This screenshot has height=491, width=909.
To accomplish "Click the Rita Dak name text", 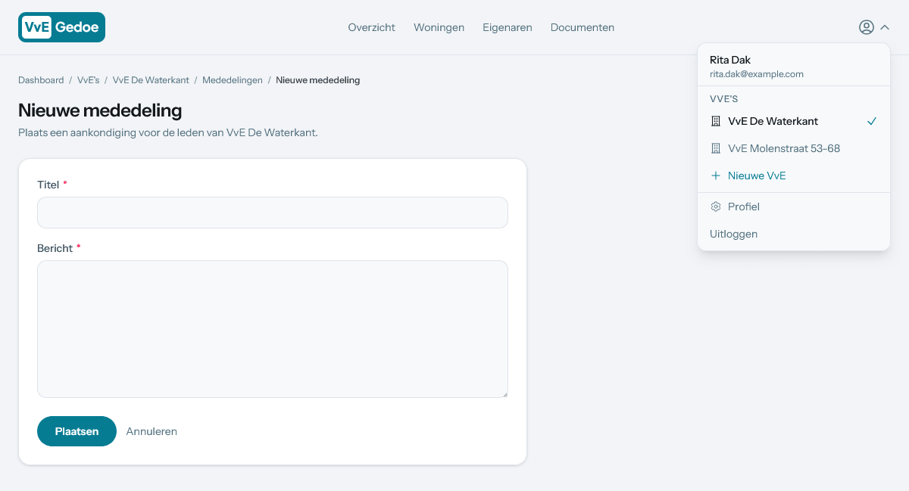I will (730, 60).
